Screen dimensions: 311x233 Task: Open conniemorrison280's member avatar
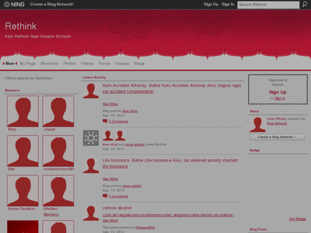(x=58, y=151)
